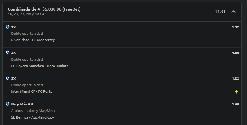Click the Combinada de 4 title
Image resolution: width=247 pixels, height=125 pixels.
coord(24,9)
